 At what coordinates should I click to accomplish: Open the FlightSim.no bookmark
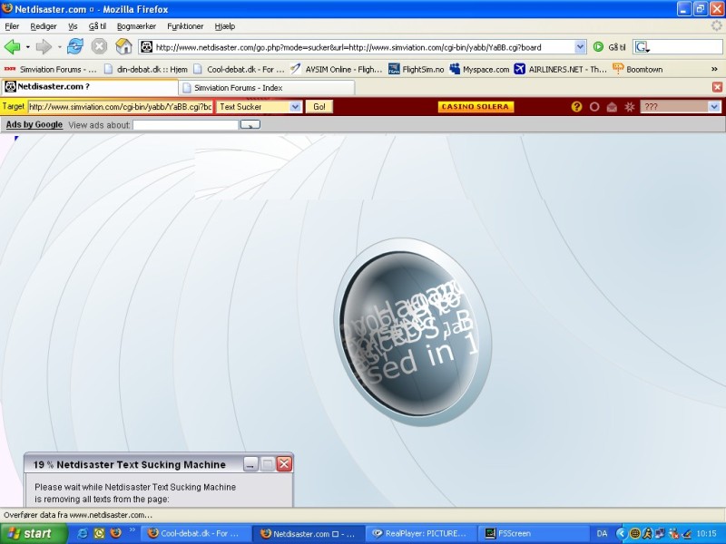pyautogui.click(x=416, y=69)
